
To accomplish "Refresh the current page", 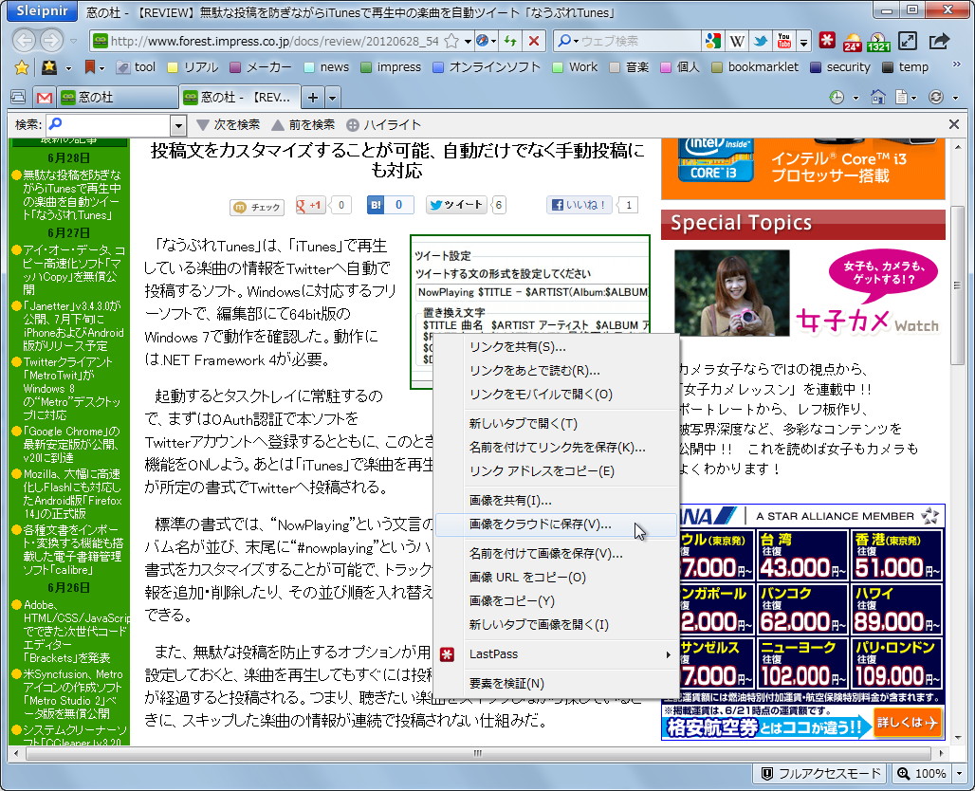I will 509,42.
